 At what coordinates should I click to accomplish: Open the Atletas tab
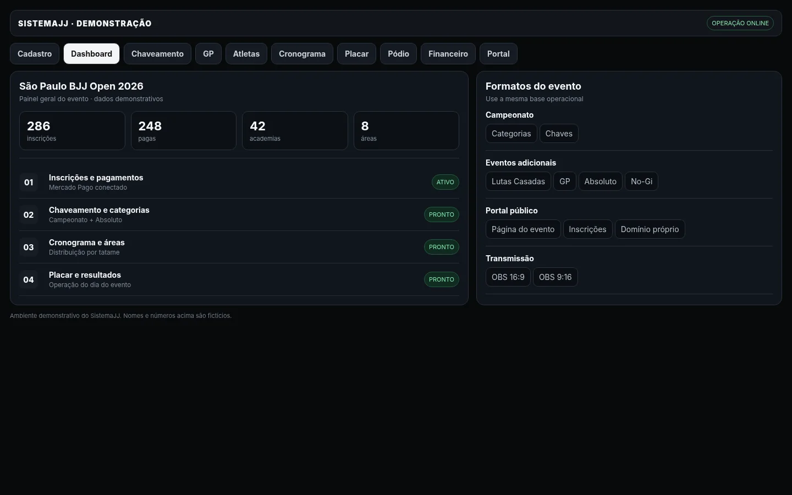pyautogui.click(x=246, y=54)
